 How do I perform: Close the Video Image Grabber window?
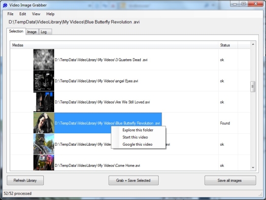[x=256, y=4]
